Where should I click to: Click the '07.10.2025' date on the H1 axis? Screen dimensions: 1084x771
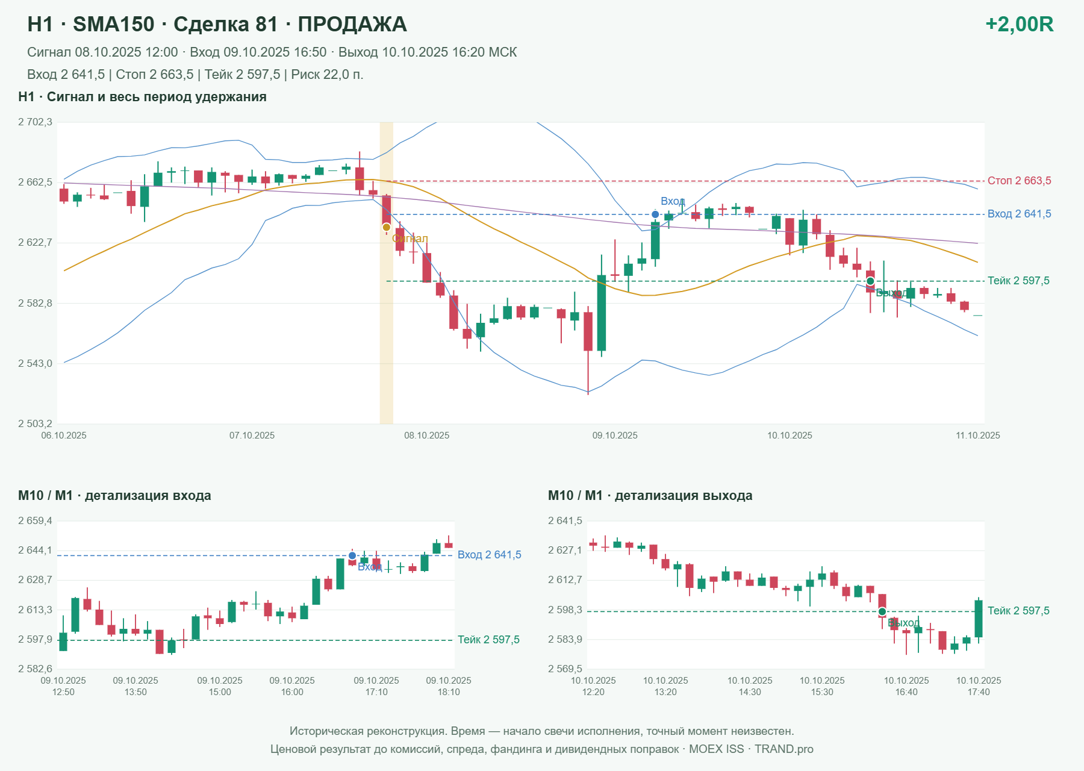[252, 435]
